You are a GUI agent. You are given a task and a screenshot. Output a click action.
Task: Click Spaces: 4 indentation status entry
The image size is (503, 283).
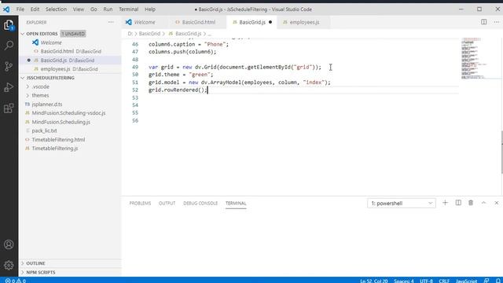tap(404, 281)
